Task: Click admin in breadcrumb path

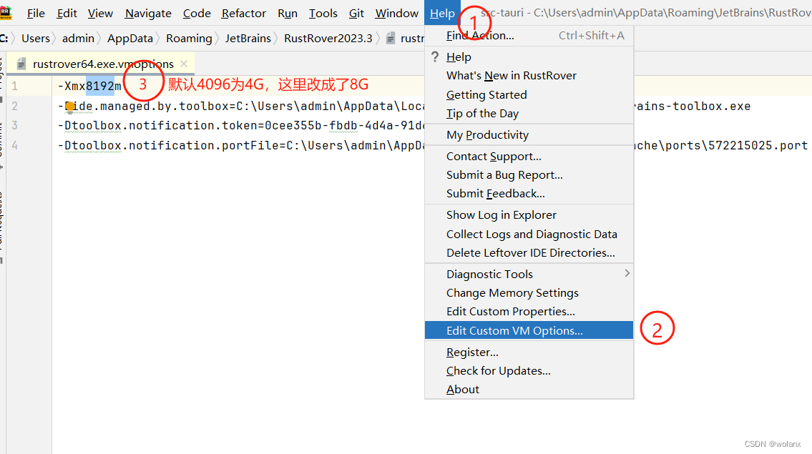Action: (x=78, y=39)
